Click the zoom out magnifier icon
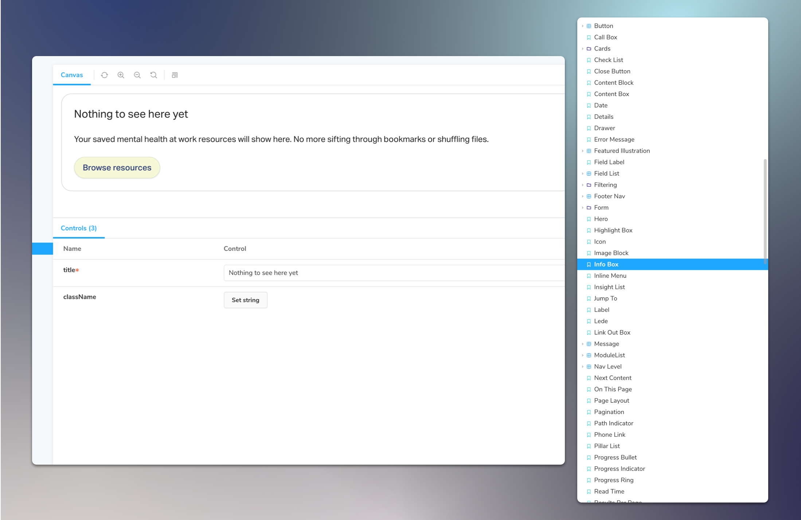Image resolution: width=801 pixels, height=520 pixels. pyautogui.click(x=137, y=75)
